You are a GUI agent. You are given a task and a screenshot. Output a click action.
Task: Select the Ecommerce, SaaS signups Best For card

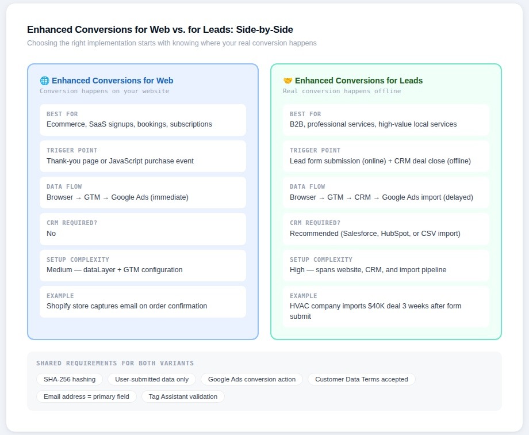tap(143, 120)
